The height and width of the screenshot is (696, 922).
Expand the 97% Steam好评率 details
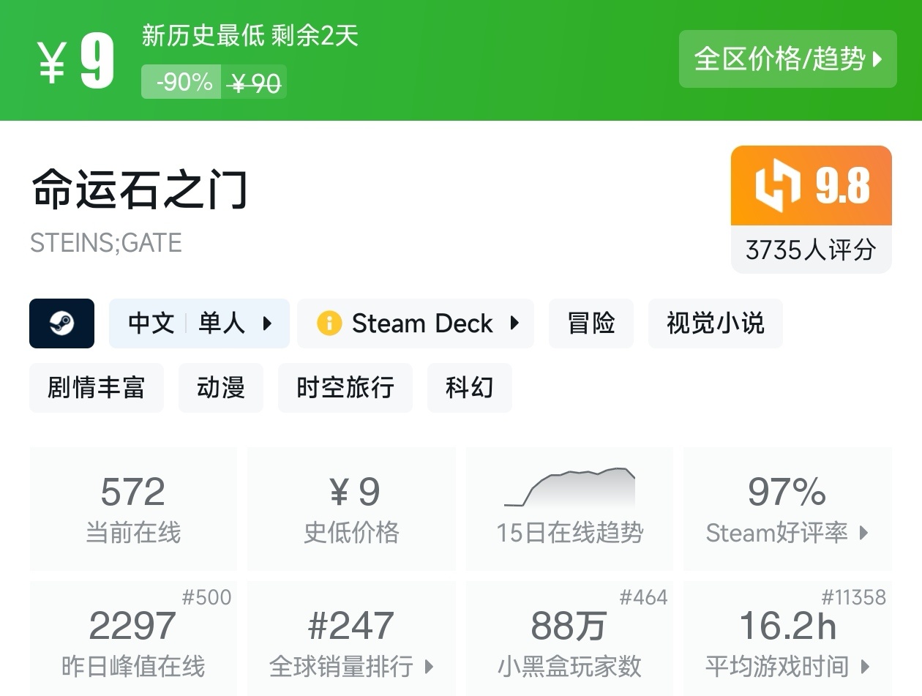tap(787, 509)
